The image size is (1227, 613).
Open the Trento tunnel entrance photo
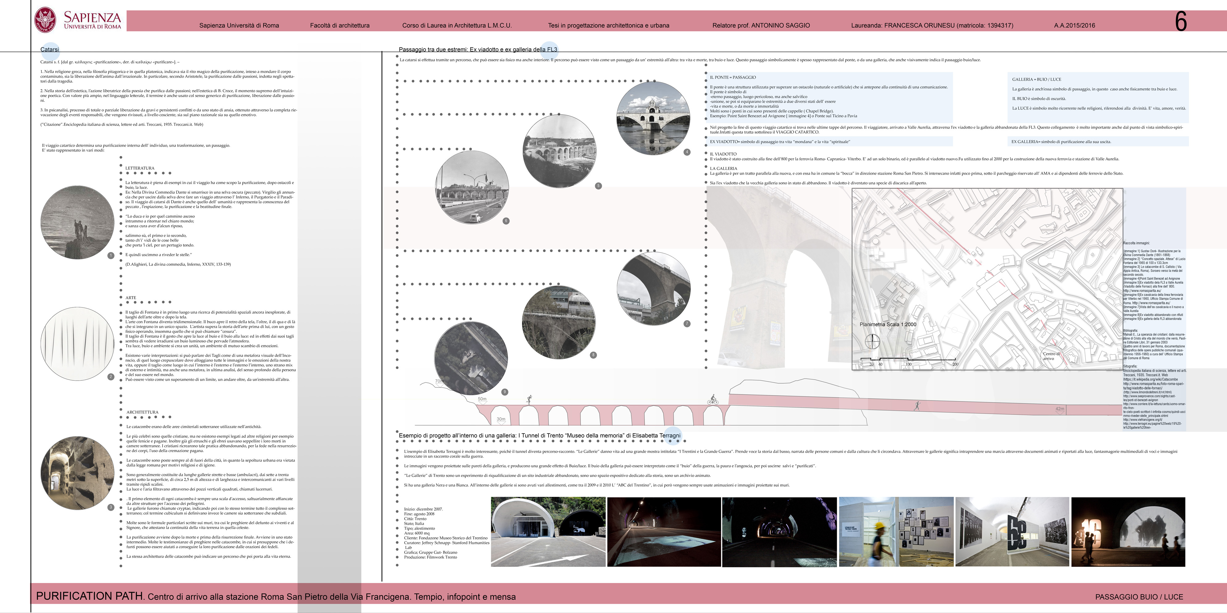tap(548, 531)
